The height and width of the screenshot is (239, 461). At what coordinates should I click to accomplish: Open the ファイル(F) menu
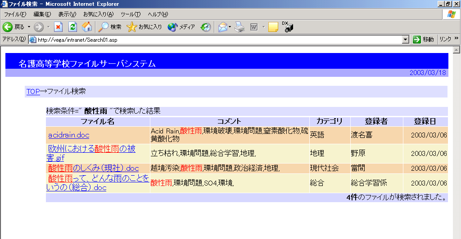tap(15, 14)
